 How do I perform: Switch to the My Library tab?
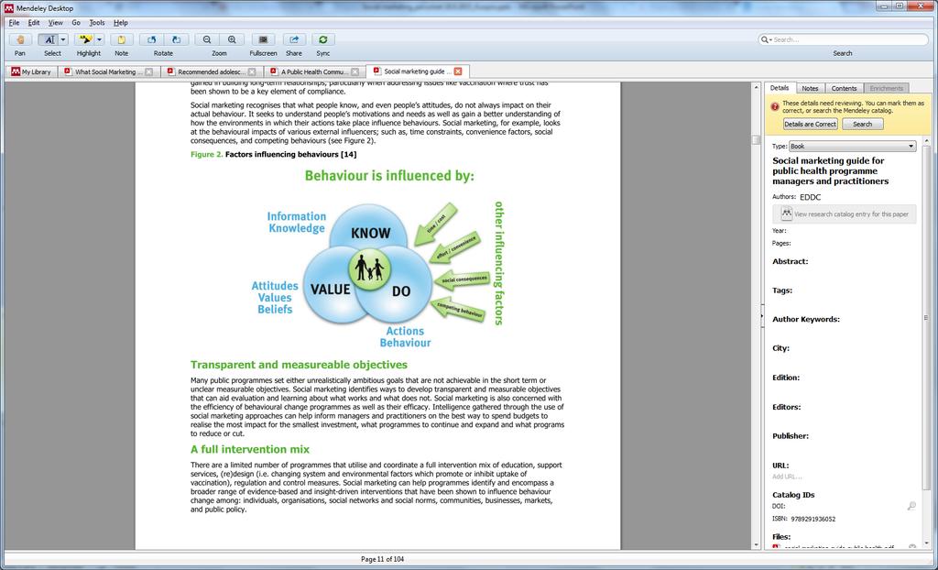[31, 71]
